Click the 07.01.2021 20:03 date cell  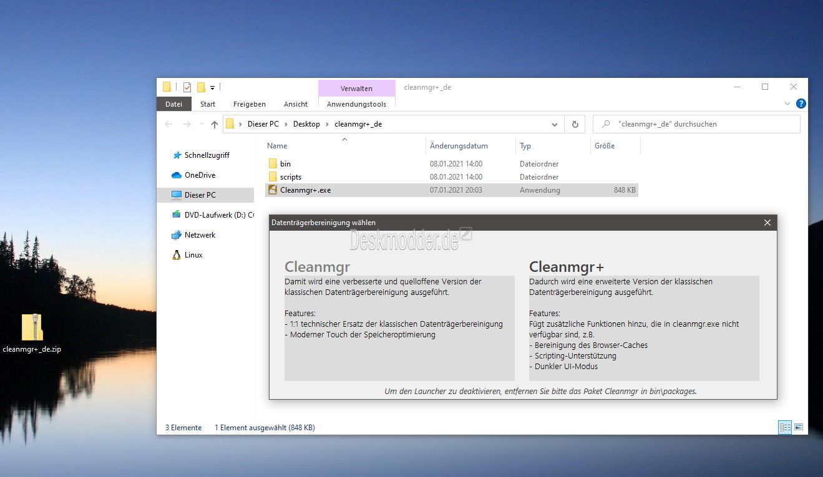(456, 190)
